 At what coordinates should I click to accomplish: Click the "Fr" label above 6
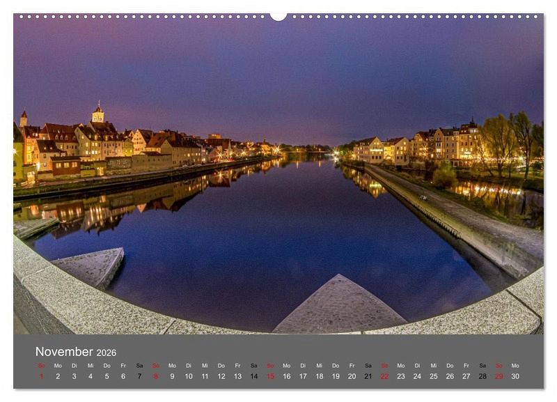tap(123, 365)
